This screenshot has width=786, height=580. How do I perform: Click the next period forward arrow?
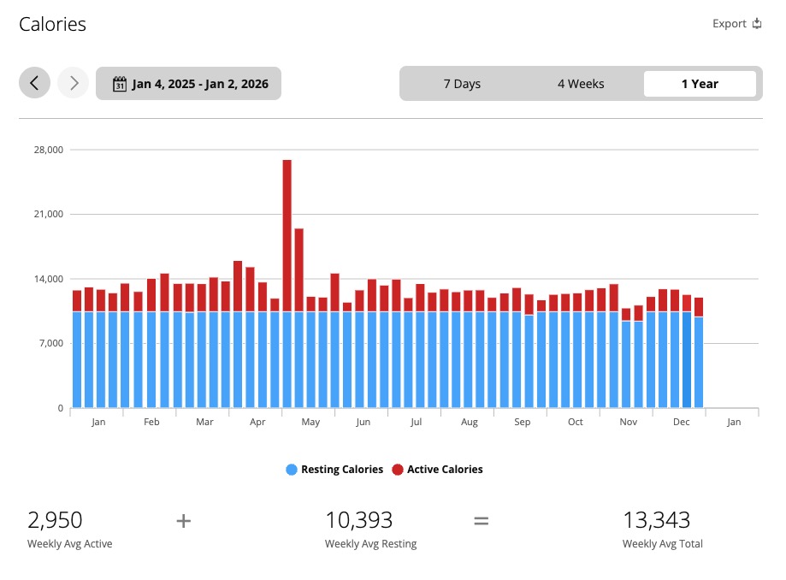coord(74,83)
